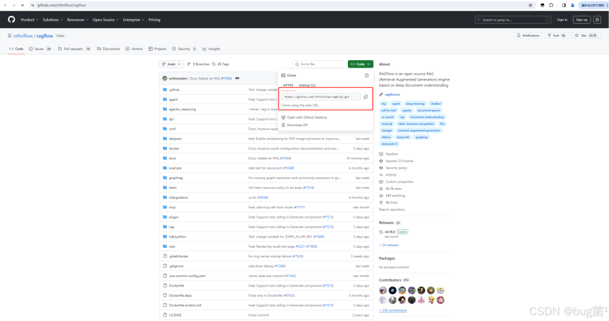The height and width of the screenshot is (321, 609).
Task: Switch to the Issues tab
Action: [40, 49]
